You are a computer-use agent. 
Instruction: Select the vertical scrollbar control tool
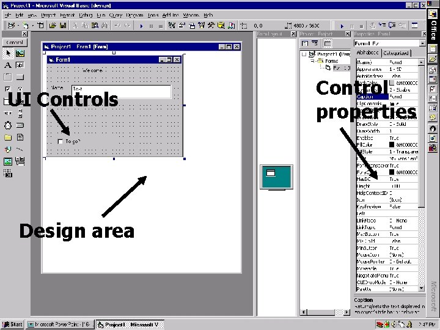tap(20, 113)
